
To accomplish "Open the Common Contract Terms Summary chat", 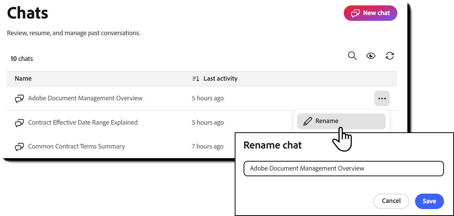I will point(76,147).
